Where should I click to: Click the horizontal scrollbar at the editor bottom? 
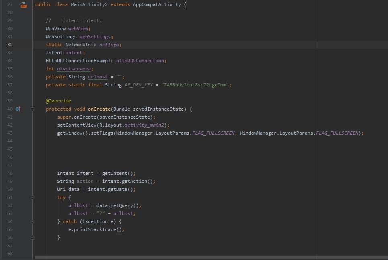[211, 257]
